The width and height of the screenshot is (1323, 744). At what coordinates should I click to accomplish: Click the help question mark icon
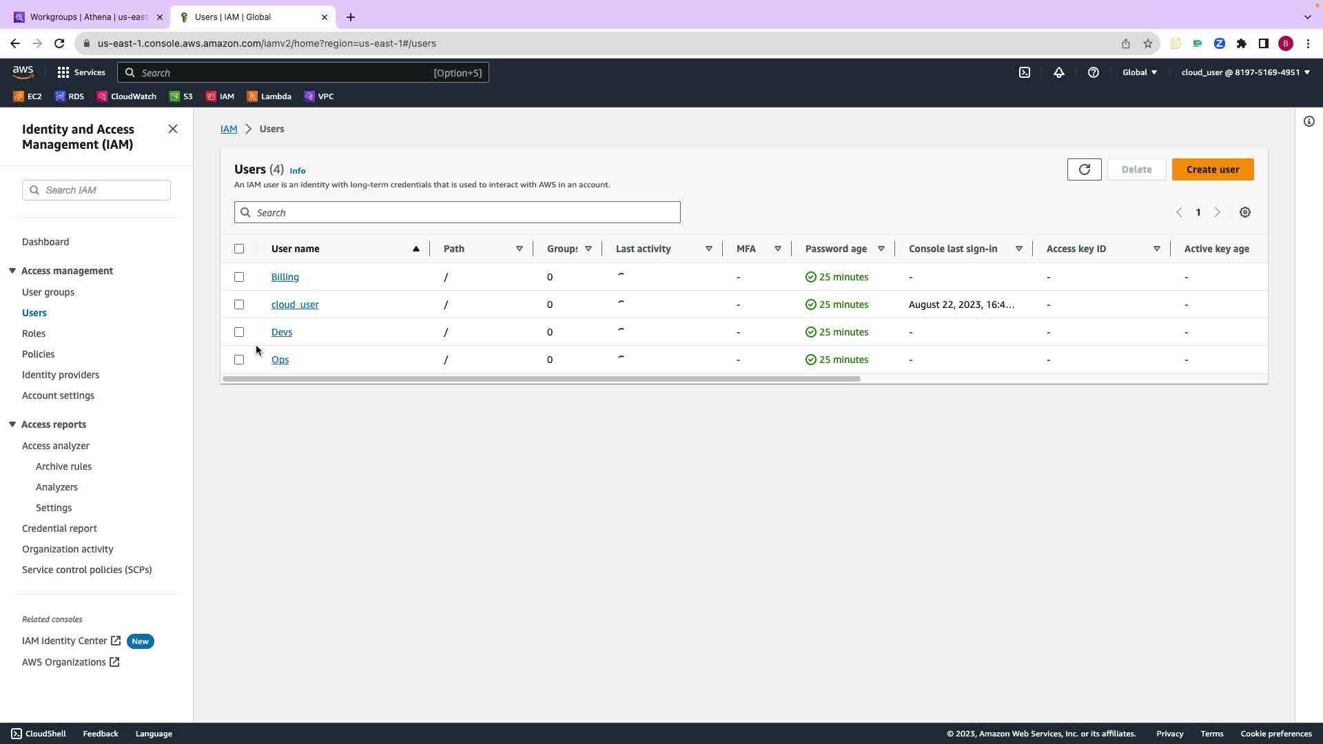click(x=1094, y=72)
